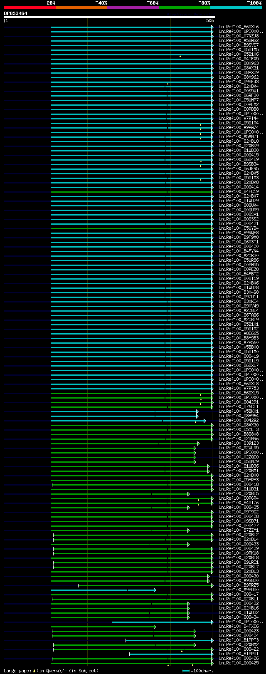Click the arrowhead ending the UniRef100_Q39123 alignment
Screen dimensions: 266x674
[199, 444]
